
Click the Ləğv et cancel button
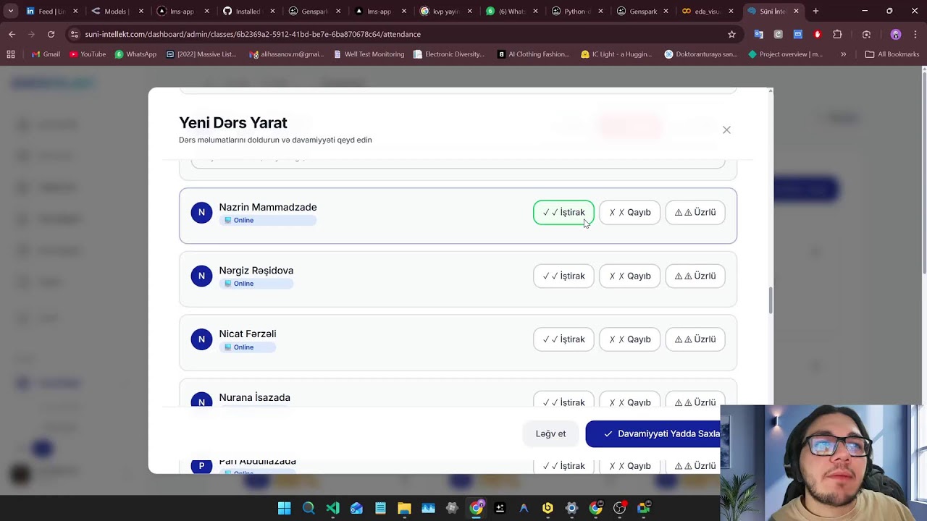(x=550, y=433)
